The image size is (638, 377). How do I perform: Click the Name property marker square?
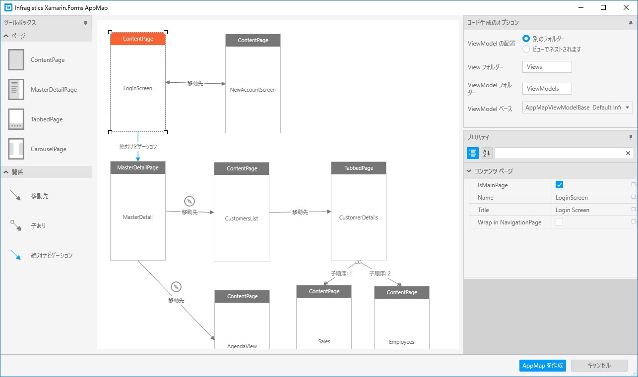coord(633,197)
